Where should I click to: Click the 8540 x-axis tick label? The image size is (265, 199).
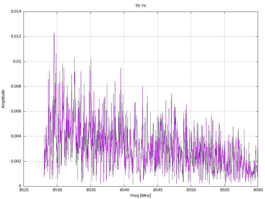(124, 190)
